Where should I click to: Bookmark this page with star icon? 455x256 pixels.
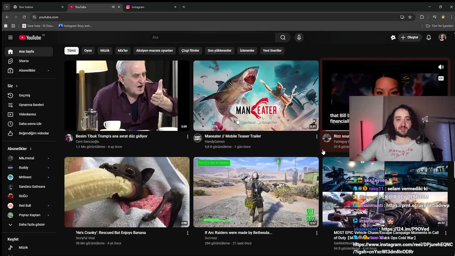[410, 17]
